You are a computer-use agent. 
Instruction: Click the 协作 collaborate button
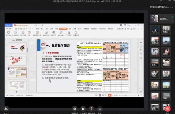tap(127, 29)
